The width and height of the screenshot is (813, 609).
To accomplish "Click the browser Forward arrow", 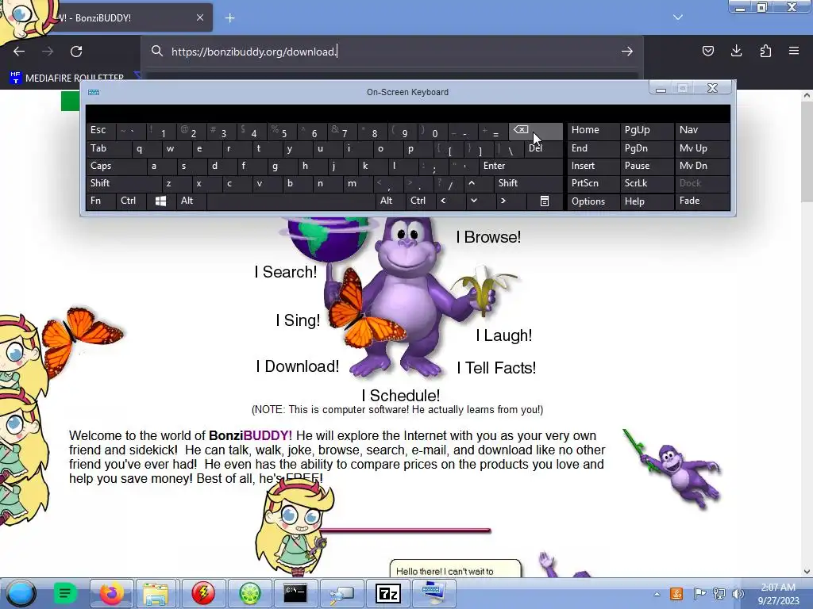I will (48, 52).
